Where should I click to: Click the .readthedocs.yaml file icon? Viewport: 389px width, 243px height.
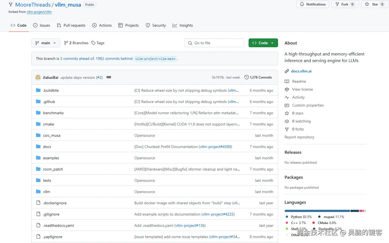coord(38,225)
